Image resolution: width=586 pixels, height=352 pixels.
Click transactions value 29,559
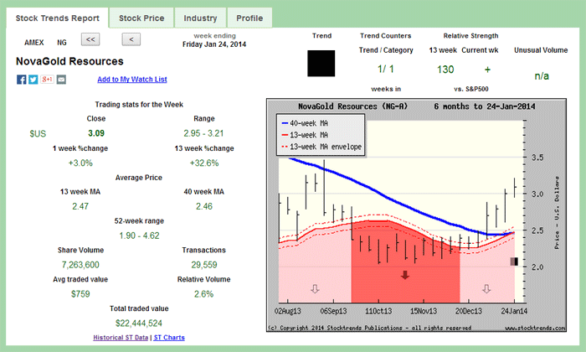(204, 265)
